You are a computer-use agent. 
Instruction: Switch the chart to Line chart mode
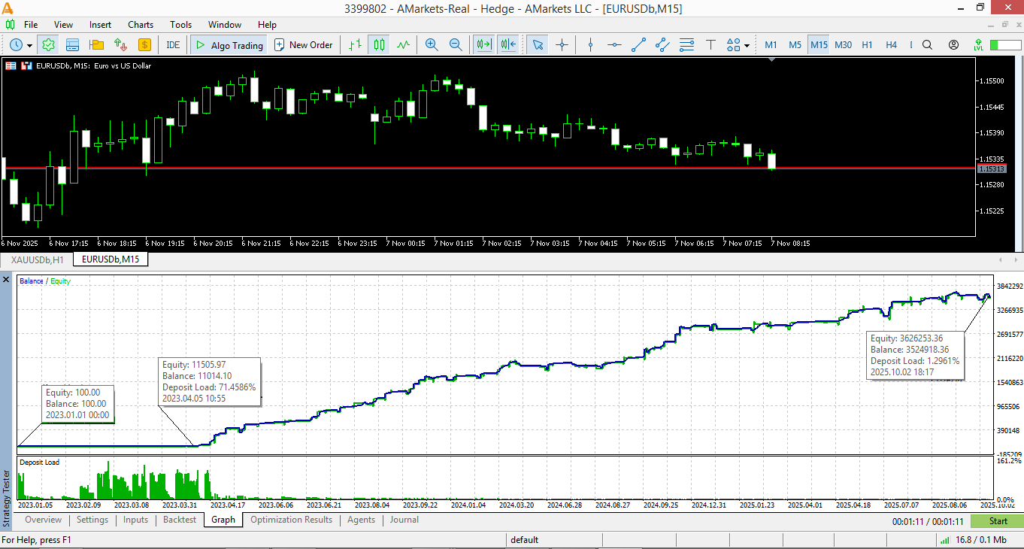pos(402,44)
